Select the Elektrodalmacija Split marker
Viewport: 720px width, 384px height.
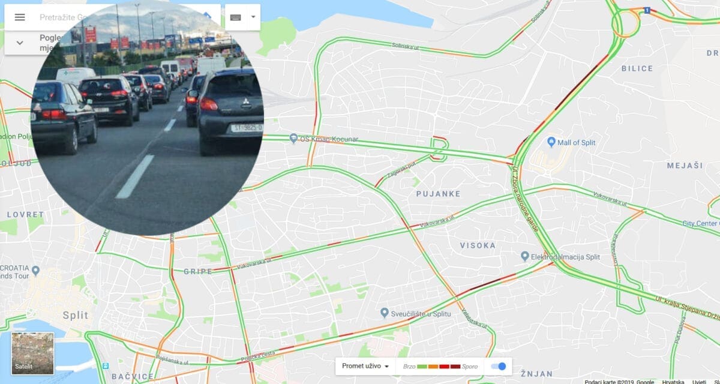tap(525, 256)
